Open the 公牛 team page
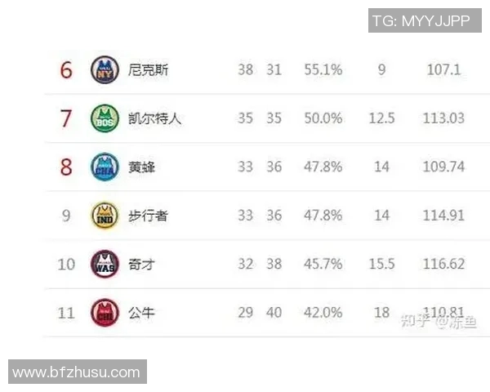The width and height of the screenshot is (490, 392). [x=141, y=313]
